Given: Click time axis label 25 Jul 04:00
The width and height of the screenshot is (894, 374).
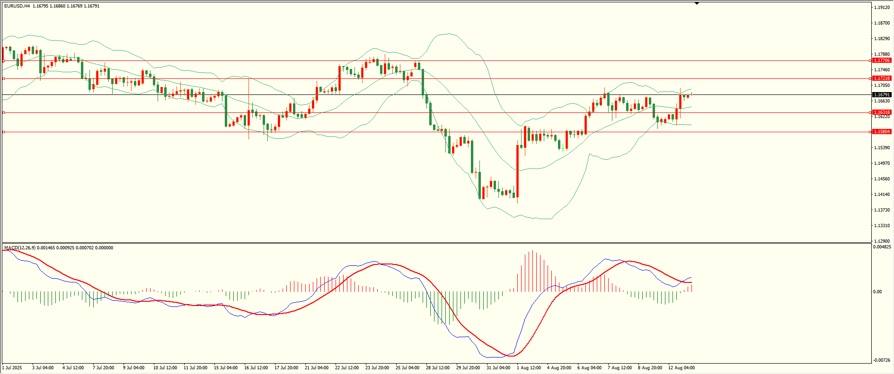Looking at the screenshot, I should (x=407, y=368).
